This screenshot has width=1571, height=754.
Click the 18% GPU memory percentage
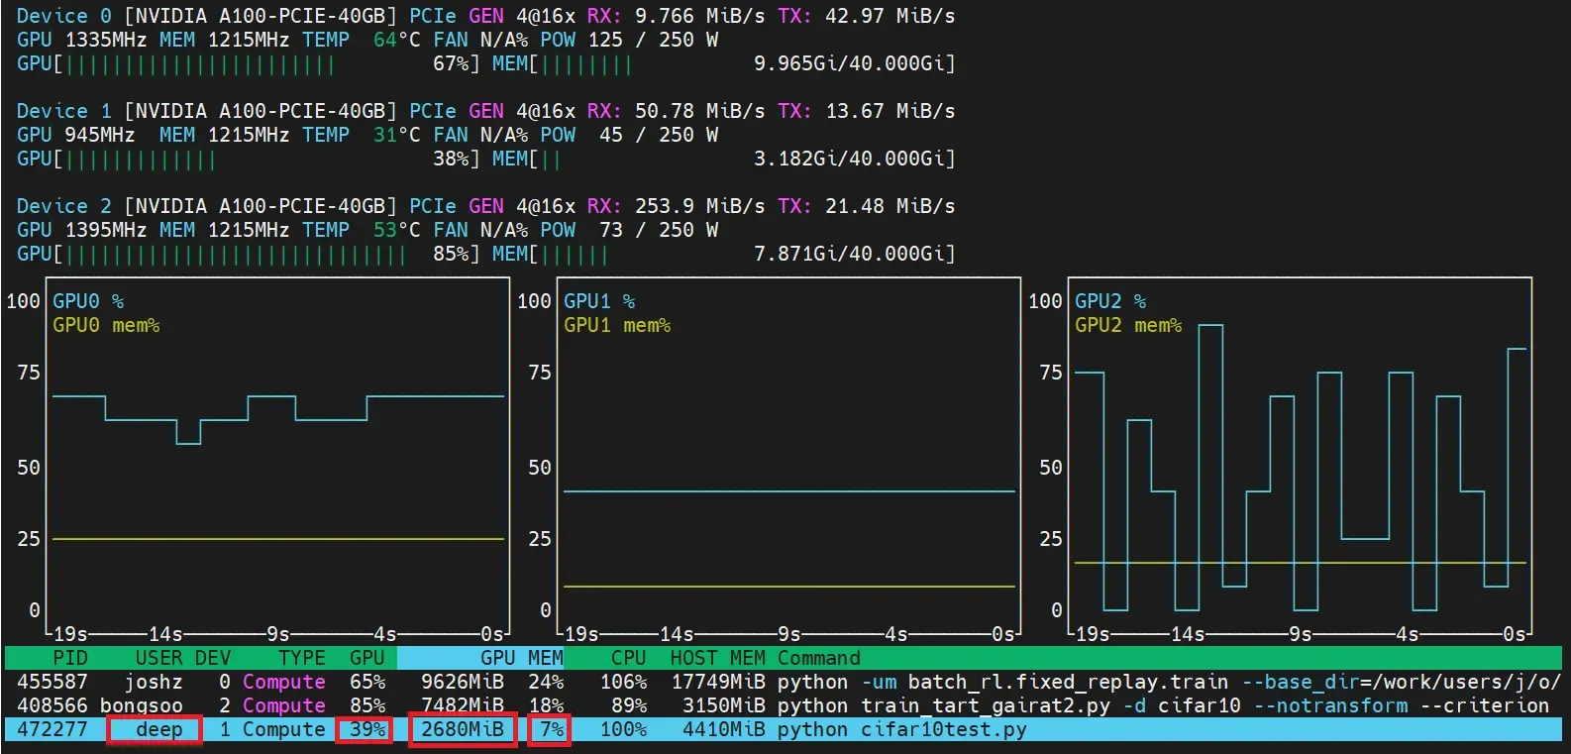click(x=546, y=705)
